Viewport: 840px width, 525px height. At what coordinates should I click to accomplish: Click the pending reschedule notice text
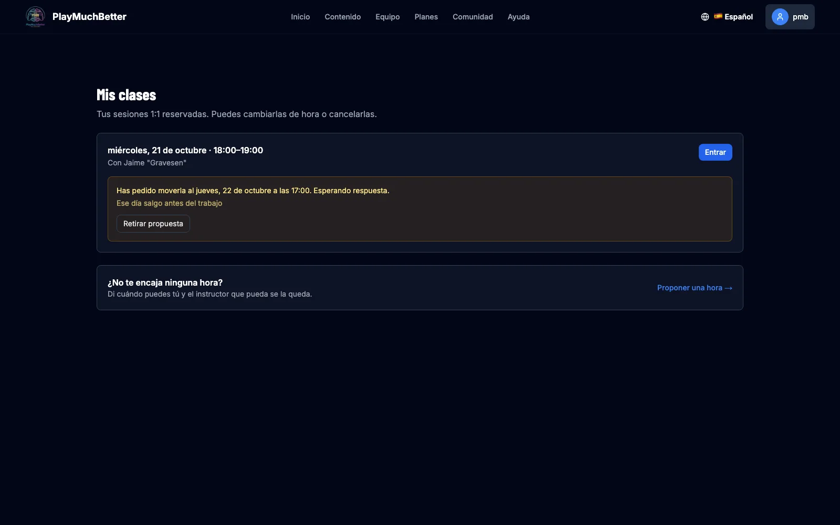point(253,191)
